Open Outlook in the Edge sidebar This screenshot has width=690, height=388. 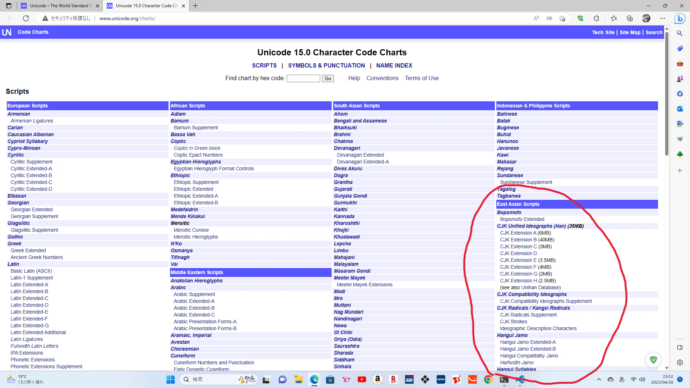click(680, 108)
